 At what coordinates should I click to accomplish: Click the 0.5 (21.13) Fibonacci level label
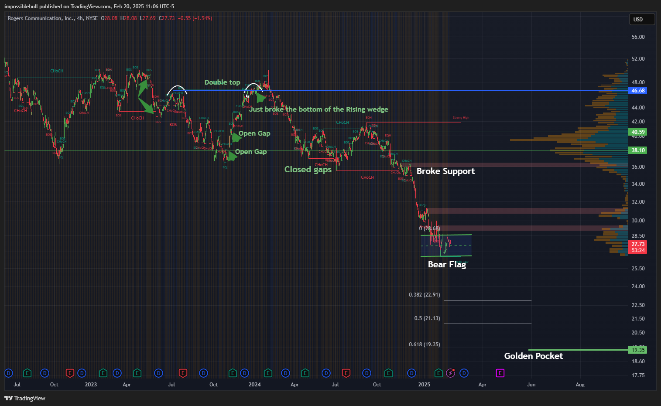click(x=427, y=318)
